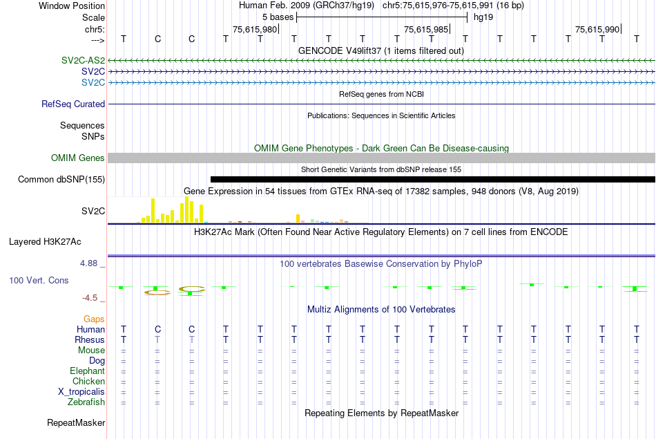Open Repeating Elements by RepeatMasker title
Screen dimensions: 656x439
[x=381, y=413]
